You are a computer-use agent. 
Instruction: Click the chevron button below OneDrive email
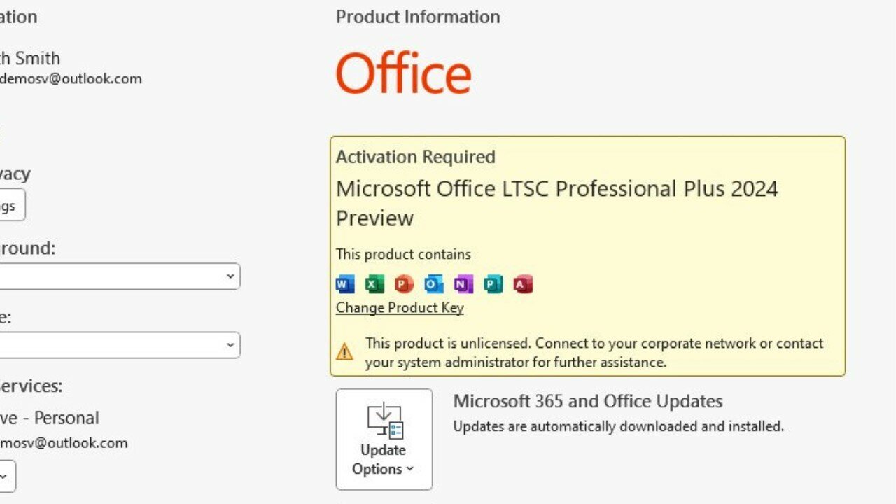tap(7, 477)
